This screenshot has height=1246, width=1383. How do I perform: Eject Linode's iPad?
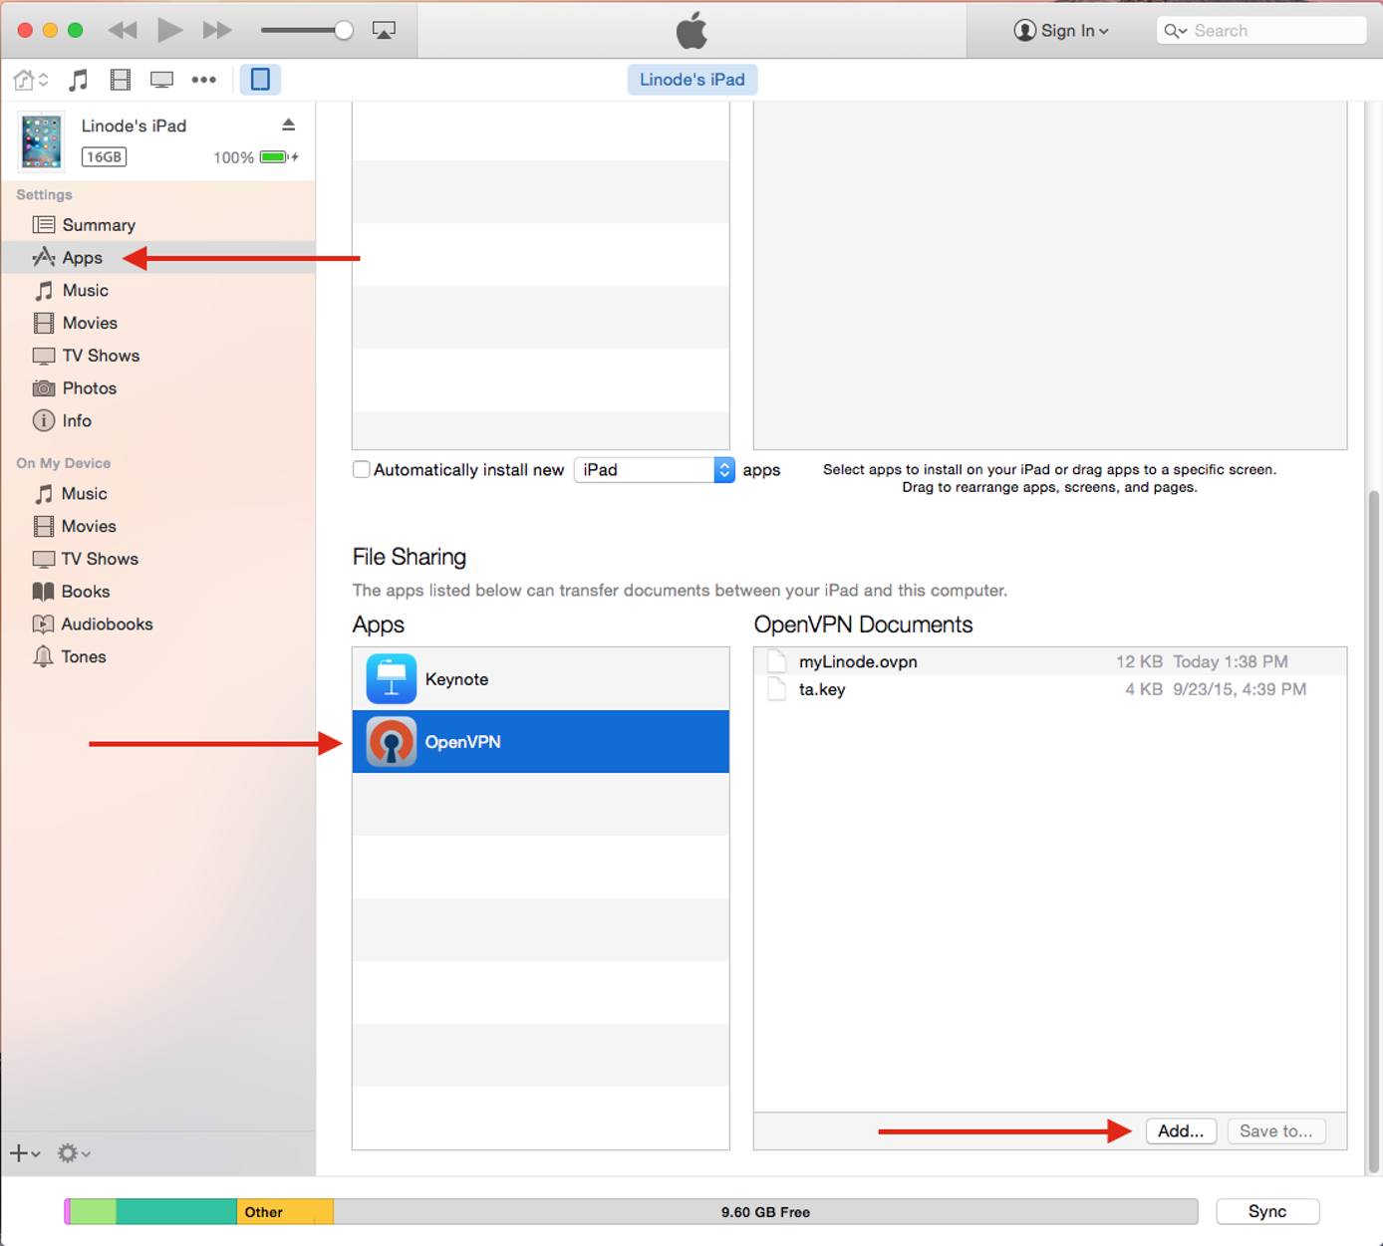(x=289, y=125)
